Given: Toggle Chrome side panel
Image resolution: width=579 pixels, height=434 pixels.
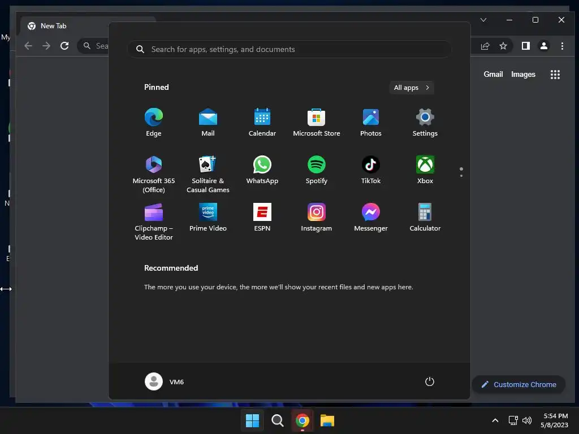Looking at the screenshot, I should (526, 46).
